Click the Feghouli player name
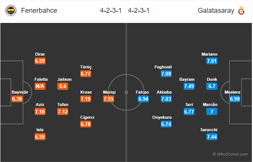Viewport: 253px width, 162px height. click(163, 67)
